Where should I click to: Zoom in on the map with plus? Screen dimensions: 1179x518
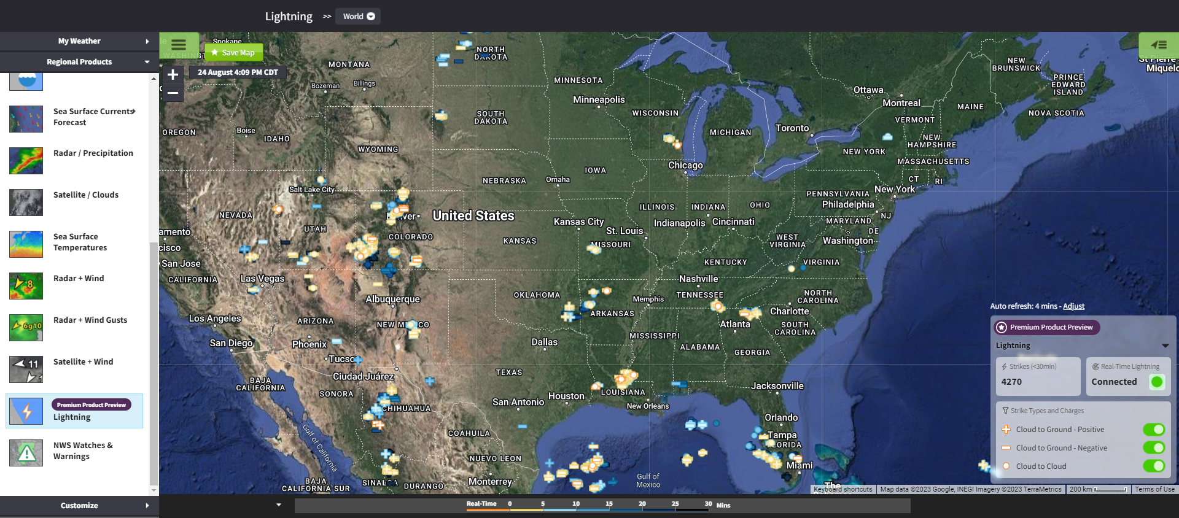click(173, 75)
